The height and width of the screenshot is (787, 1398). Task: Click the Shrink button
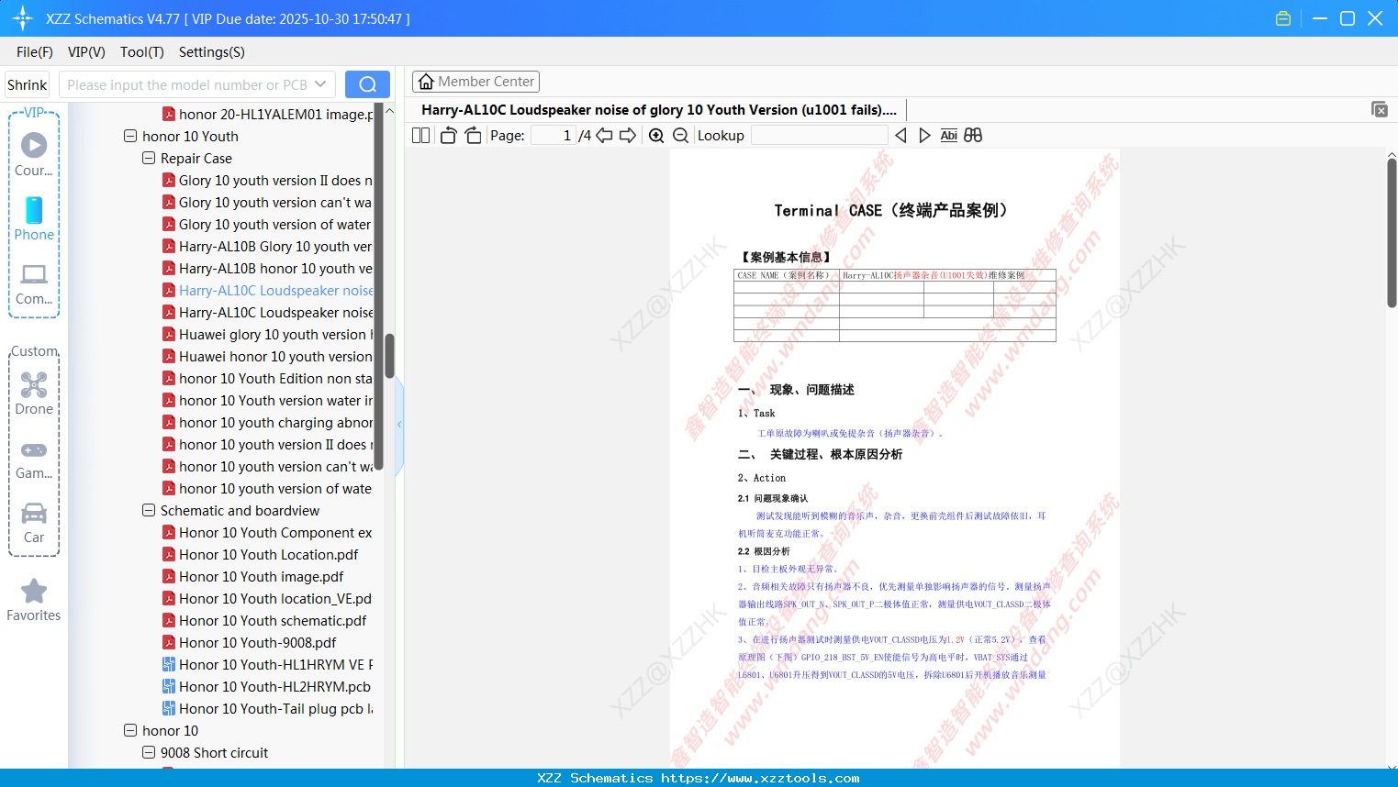(27, 84)
